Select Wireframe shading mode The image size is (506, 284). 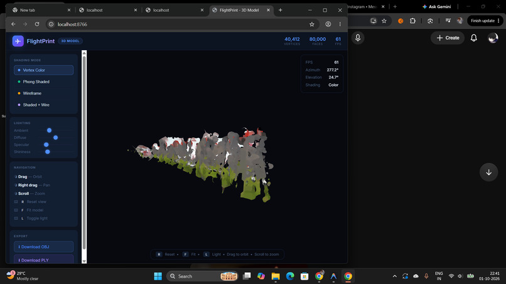click(43, 93)
